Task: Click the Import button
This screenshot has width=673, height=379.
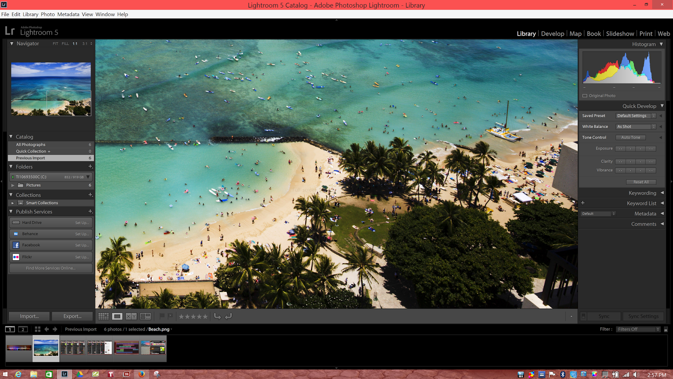Action: (x=29, y=316)
